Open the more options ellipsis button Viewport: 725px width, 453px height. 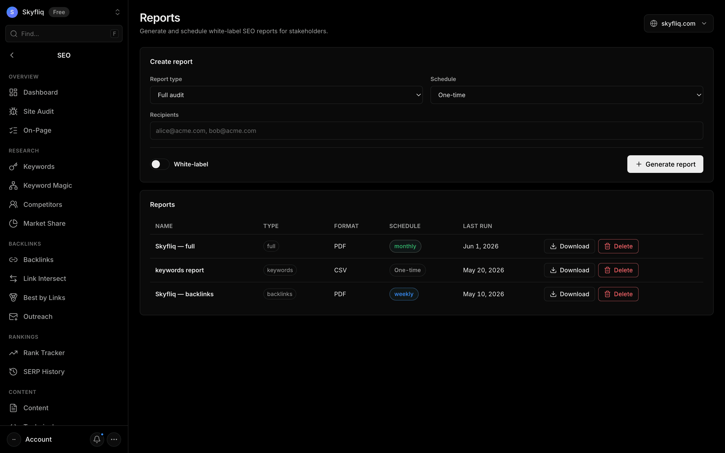pyautogui.click(x=114, y=439)
